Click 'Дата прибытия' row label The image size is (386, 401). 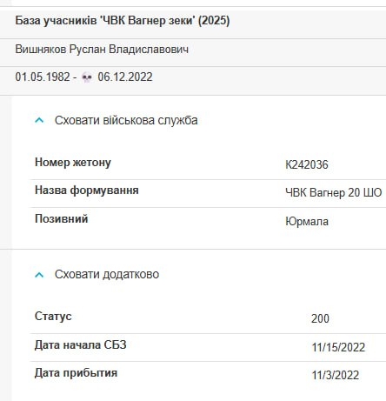pyautogui.click(x=76, y=373)
